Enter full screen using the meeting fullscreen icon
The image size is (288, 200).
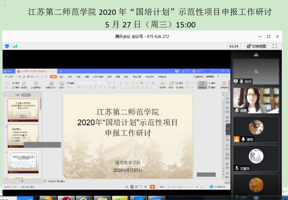click(x=275, y=46)
